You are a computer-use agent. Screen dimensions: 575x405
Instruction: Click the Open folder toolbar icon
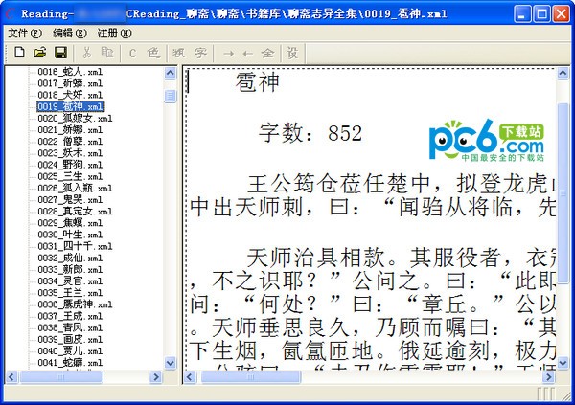click(40, 53)
